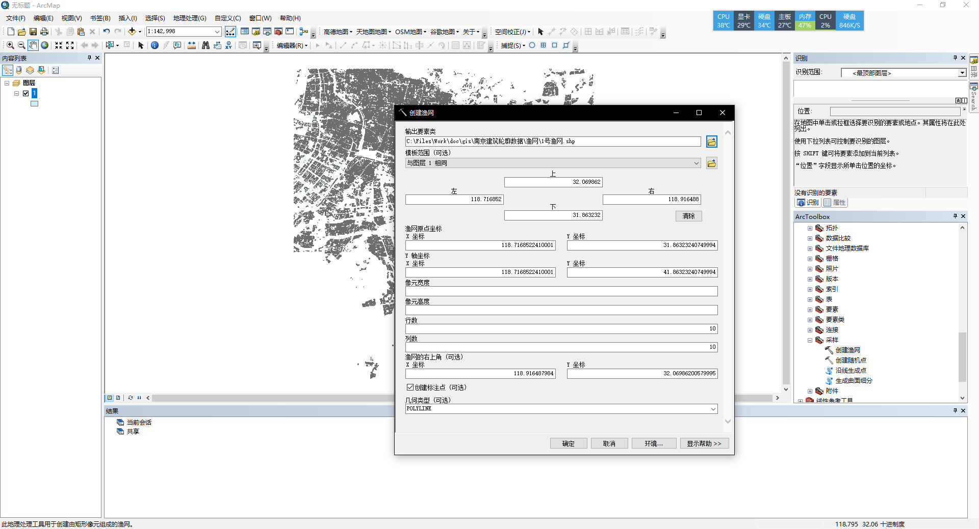Screen dimensions: 979x529
Task: Open the 空间校正(J) dropdown
Action: [512, 32]
